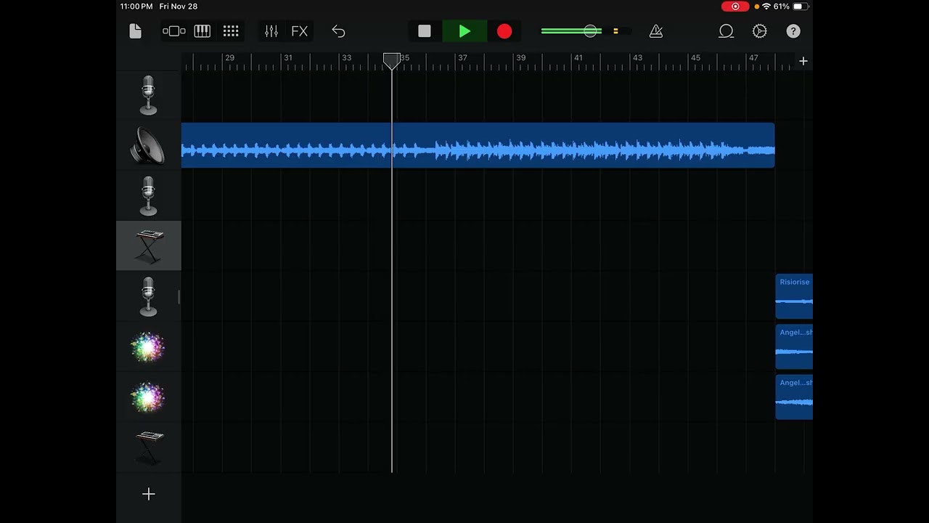Select the upper sparkle sampler track
The image size is (929, 523).
148,347
